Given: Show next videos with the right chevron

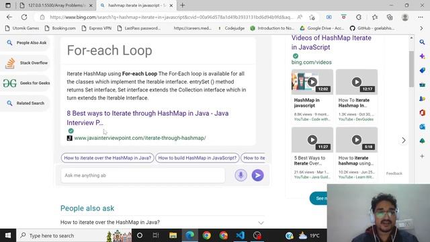Looking at the screenshot, I should [403, 140].
